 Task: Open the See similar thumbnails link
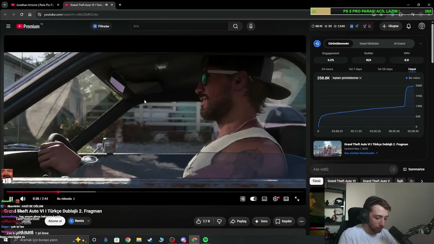click(x=361, y=153)
